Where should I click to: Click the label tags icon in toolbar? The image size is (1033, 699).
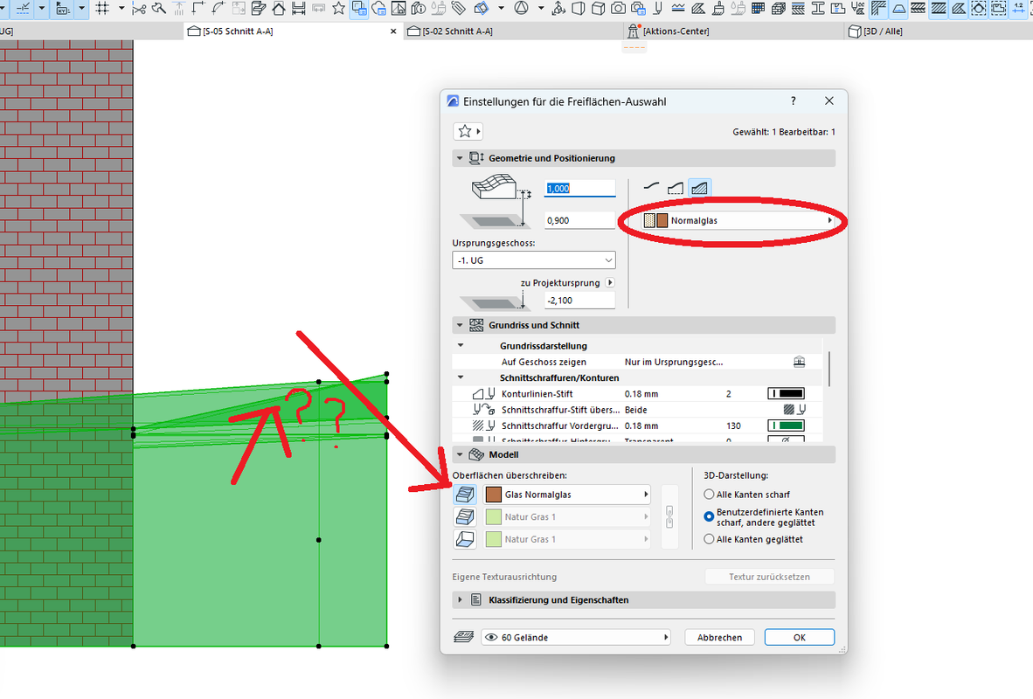pos(459,9)
